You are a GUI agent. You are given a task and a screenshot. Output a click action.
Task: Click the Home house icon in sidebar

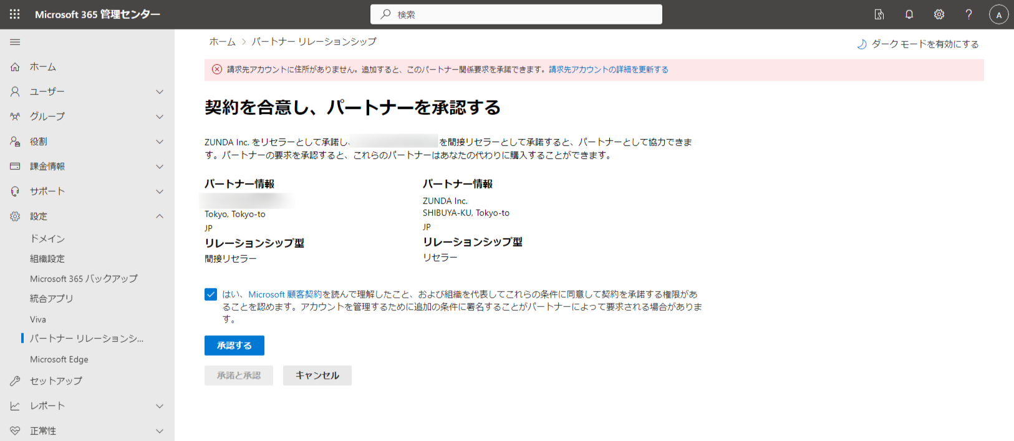pos(15,67)
